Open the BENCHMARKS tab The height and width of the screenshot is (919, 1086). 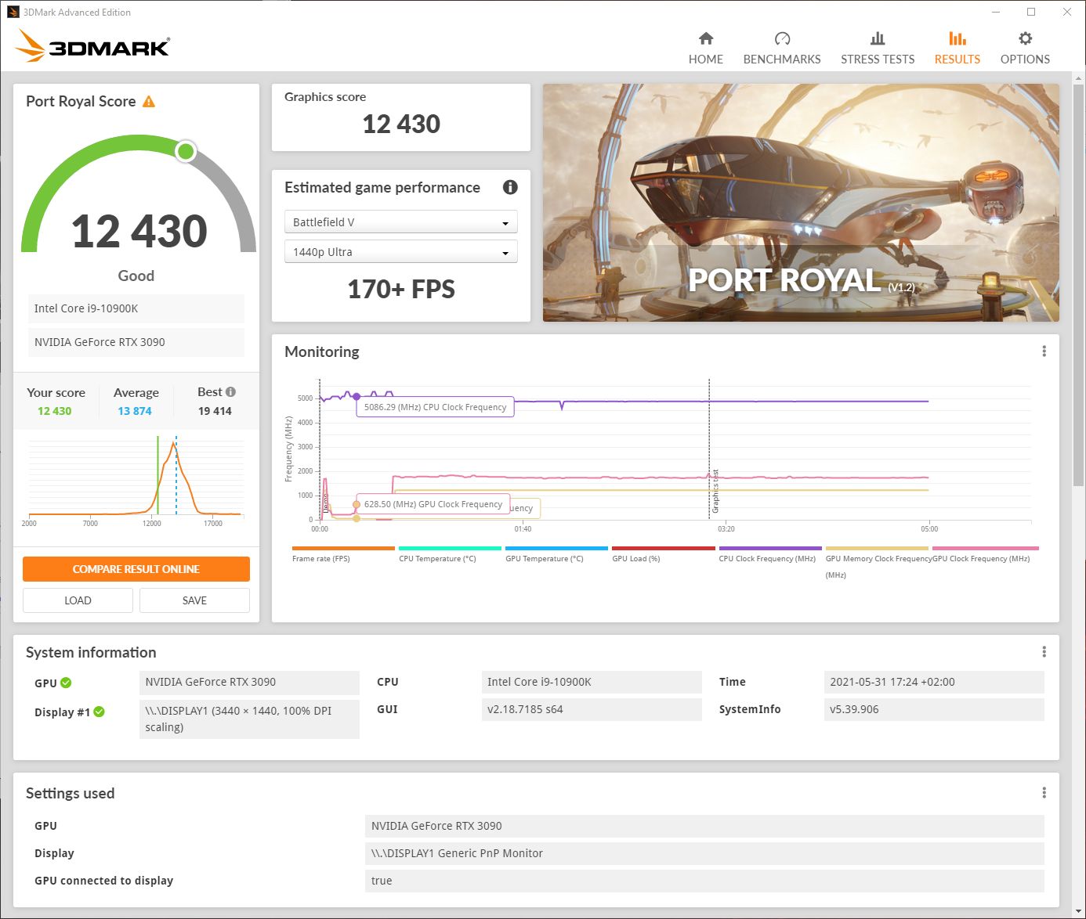coord(782,49)
